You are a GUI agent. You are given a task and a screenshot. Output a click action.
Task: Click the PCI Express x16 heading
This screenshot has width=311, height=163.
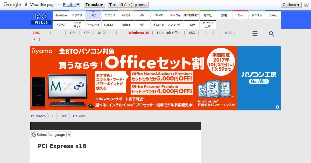coord(62,146)
